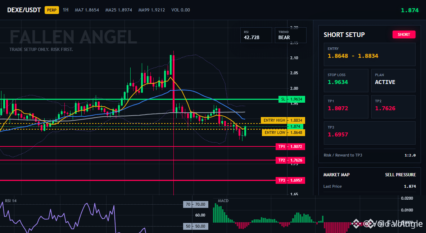Click the SELL PRESSURE label
The image size is (426, 233).
(x=400, y=175)
